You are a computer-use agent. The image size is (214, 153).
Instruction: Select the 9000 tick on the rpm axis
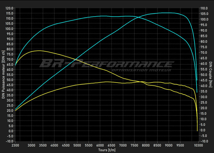click(169, 145)
